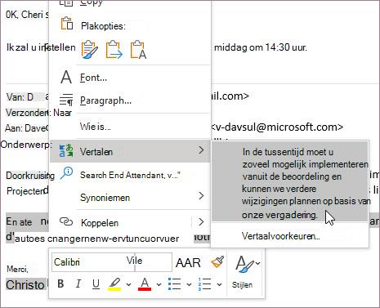
Task: Click the Format Painter brush icon
Action: coord(217,262)
